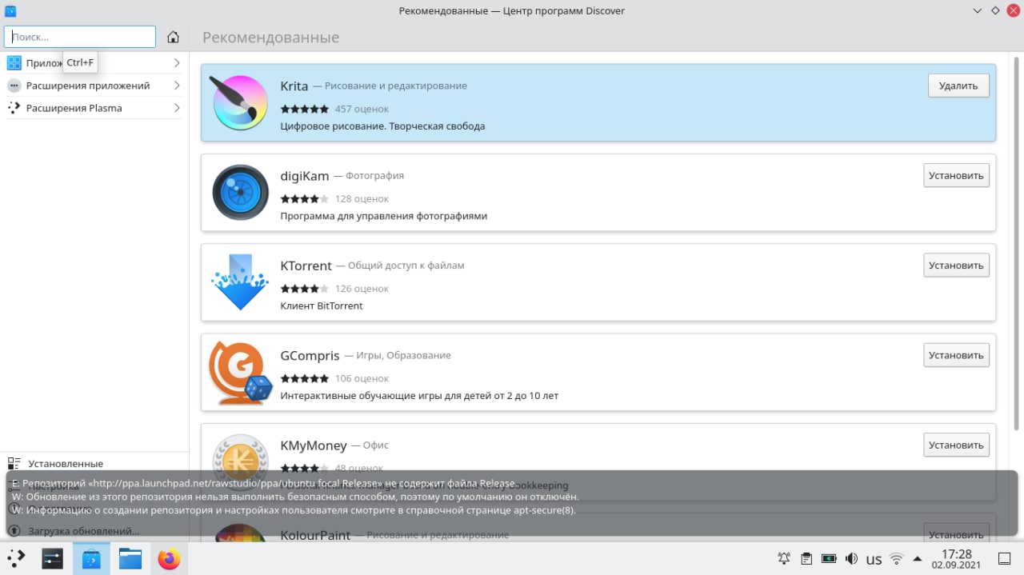Click GCompris educational games description
This screenshot has height=575, width=1024.
[x=419, y=395]
